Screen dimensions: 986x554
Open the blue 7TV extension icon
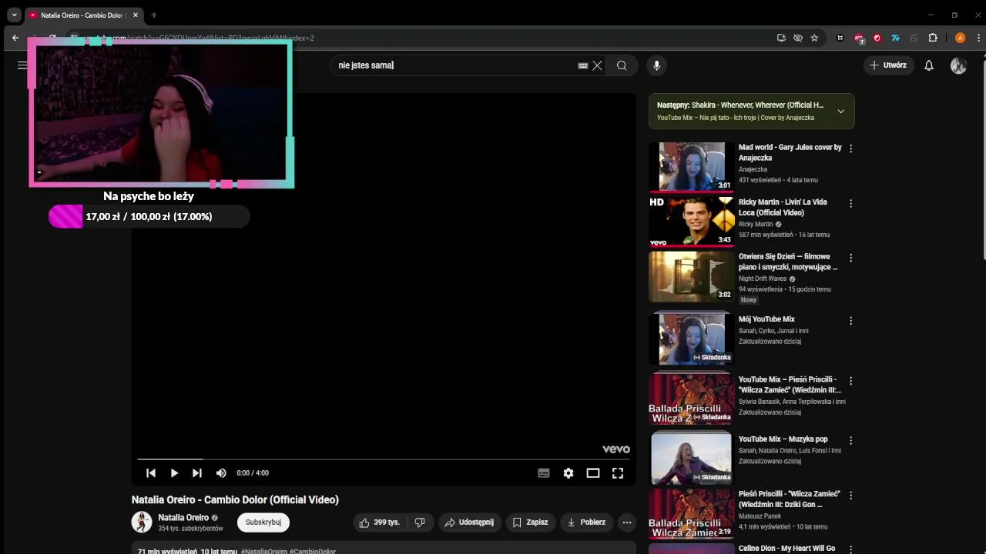click(895, 38)
